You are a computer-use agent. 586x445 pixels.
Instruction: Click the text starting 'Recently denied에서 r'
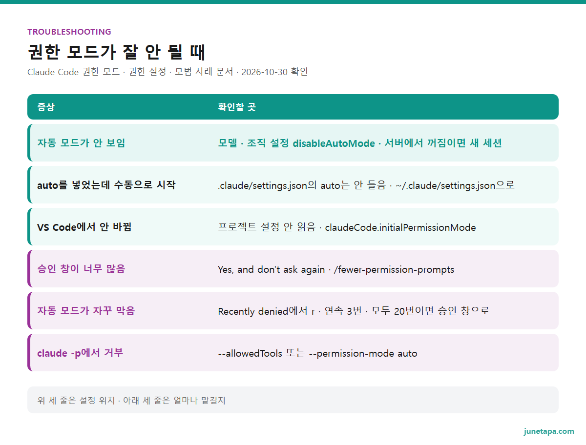click(354, 311)
